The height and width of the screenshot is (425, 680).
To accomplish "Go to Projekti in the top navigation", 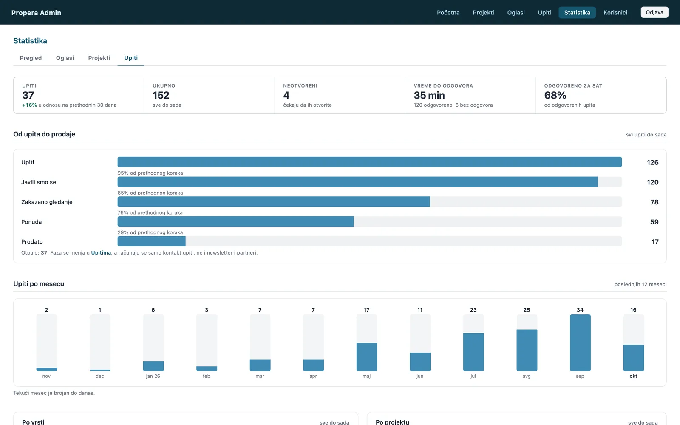I will click(x=483, y=13).
